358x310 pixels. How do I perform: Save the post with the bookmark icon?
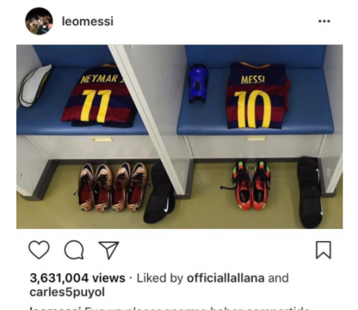point(323,250)
